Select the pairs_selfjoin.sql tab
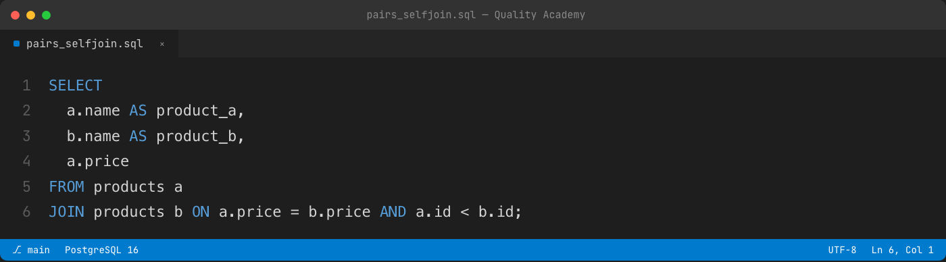Viewport: 946px width, 262px height. coord(89,44)
